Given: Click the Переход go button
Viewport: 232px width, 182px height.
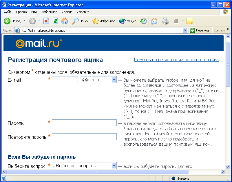Looking at the screenshot, I should coord(200,30).
